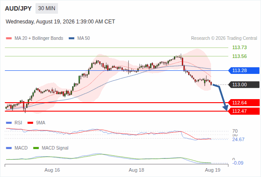
Task: Click the blue 113.28 pivot price tag
Action: (244, 70)
